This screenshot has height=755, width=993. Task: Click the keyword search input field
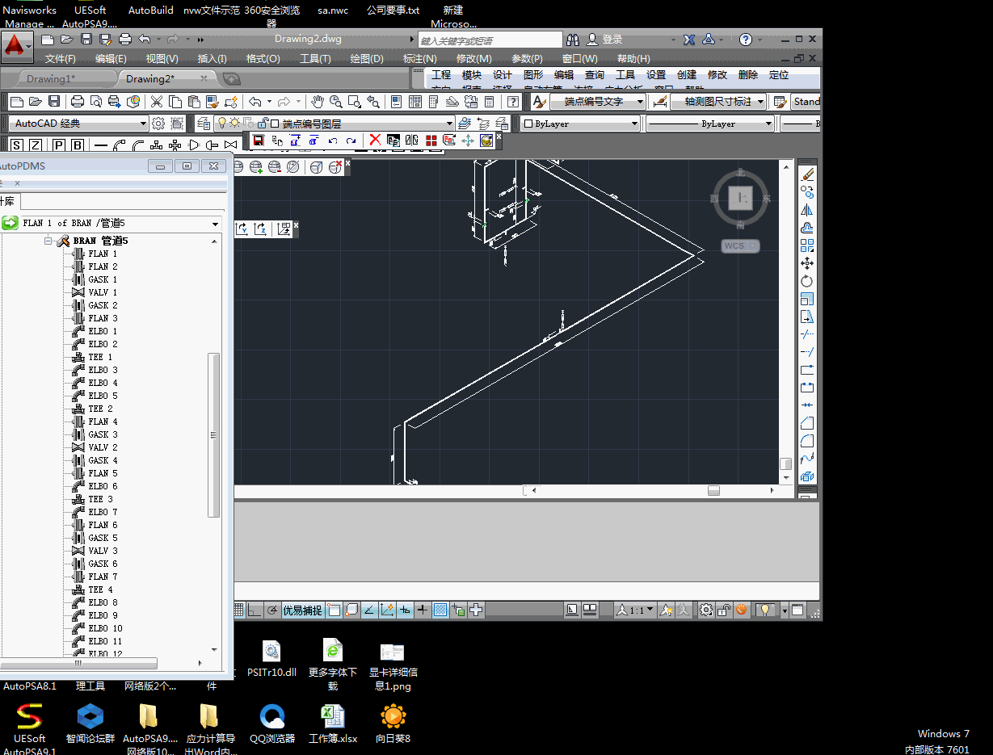(490, 40)
